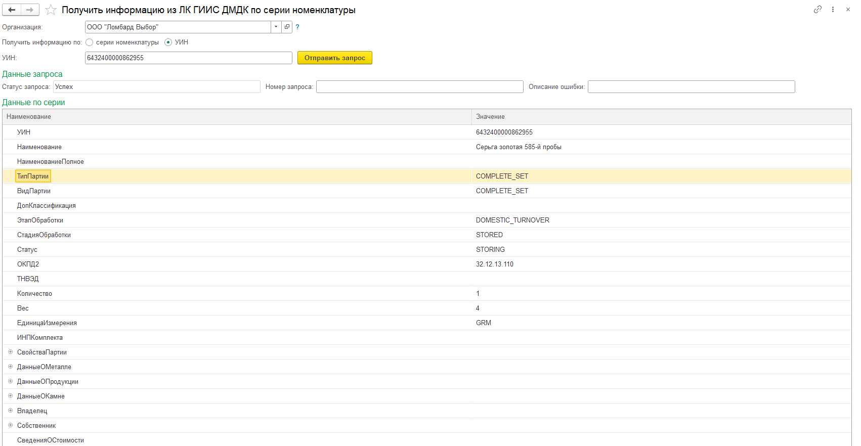Open the Организация dropdown arrow
Image resolution: width=861 pixels, height=446 pixels.
coord(276,27)
